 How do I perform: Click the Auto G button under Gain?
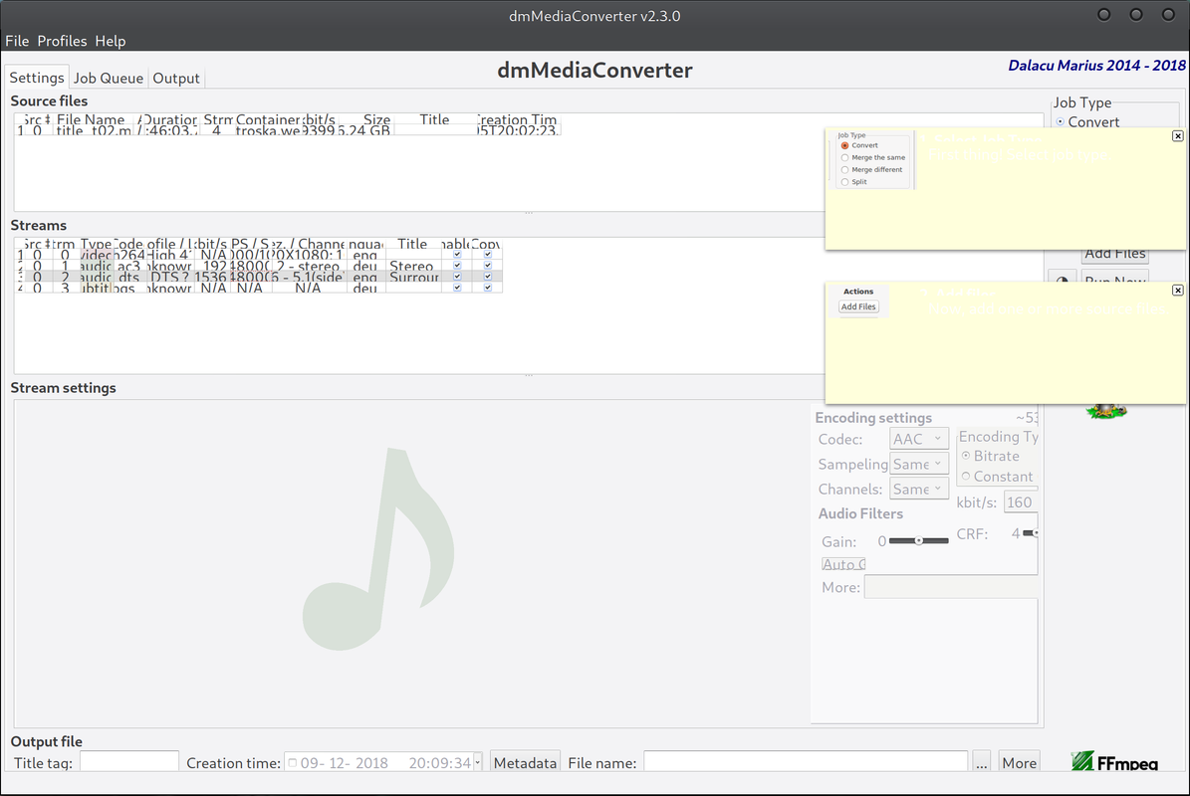coord(843,564)
